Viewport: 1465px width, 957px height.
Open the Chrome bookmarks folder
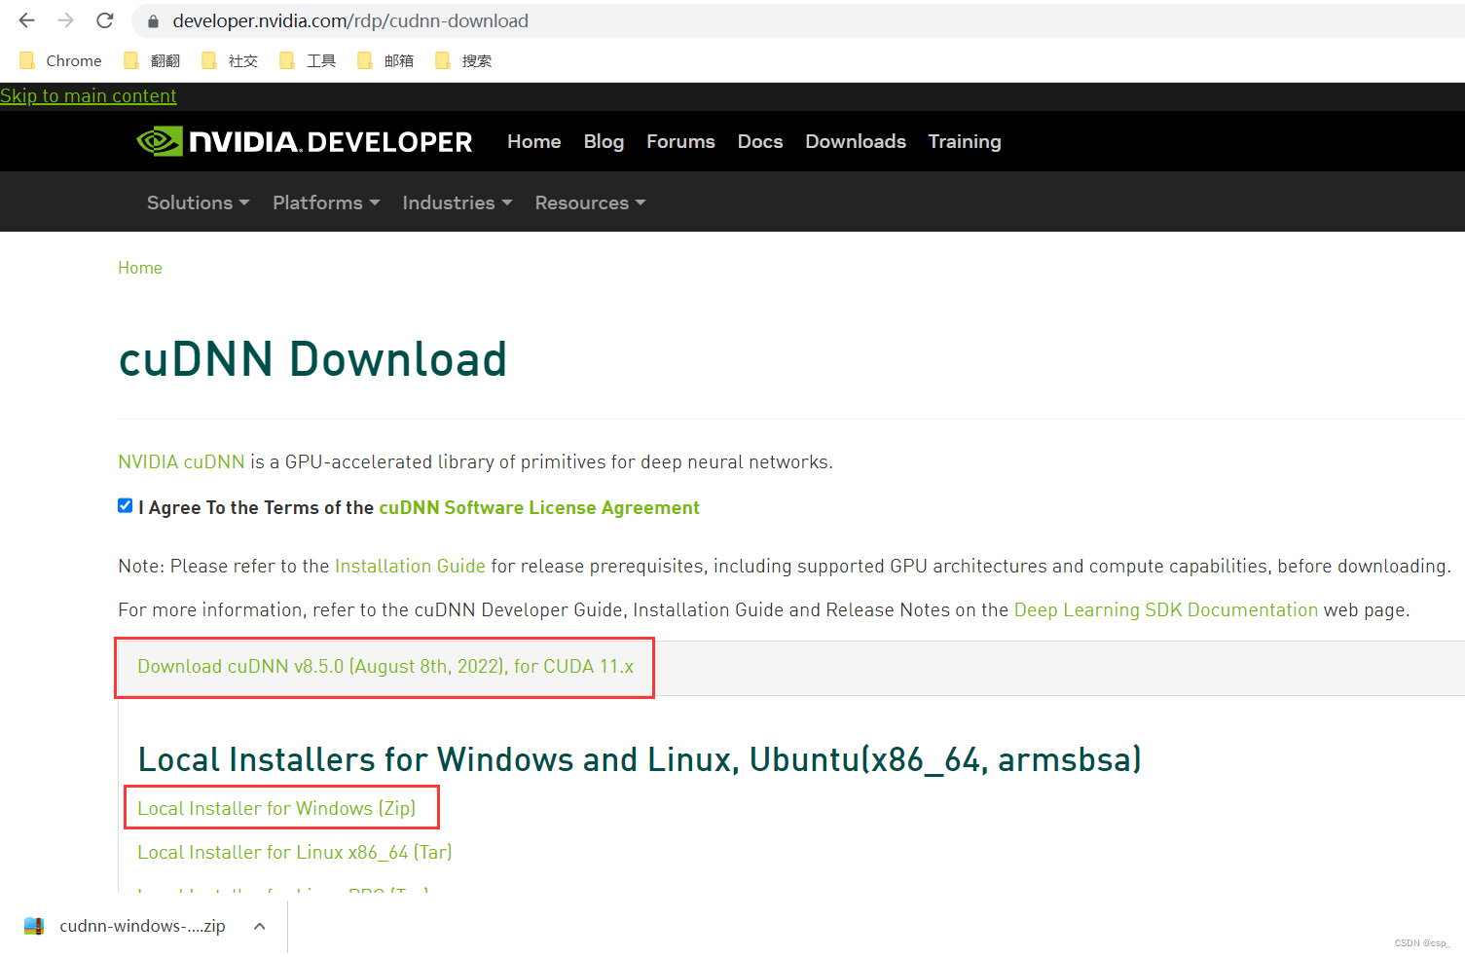click(60, 60)
